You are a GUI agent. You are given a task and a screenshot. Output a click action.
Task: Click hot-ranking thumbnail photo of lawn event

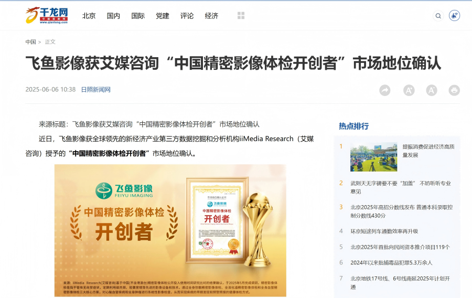373,157
